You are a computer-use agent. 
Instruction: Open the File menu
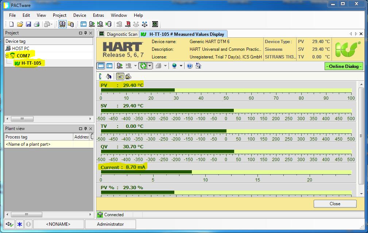[x=12, y=15]
